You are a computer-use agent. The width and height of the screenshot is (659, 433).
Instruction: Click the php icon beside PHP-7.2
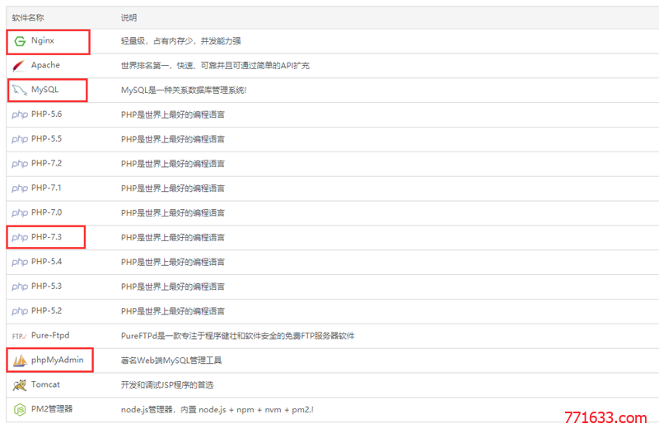(20, 164)
